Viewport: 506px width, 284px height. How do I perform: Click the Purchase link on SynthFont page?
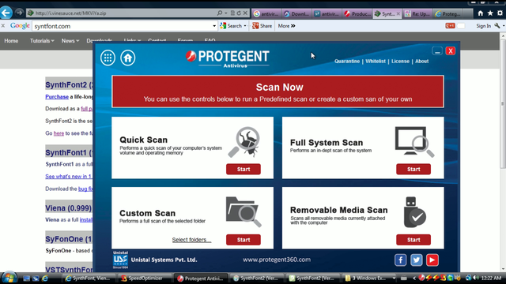(57, 96)
